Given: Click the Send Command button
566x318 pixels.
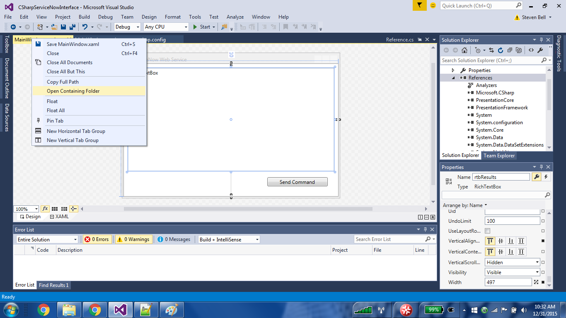Looking at the screenshot, I should click(x=297, y=182).
